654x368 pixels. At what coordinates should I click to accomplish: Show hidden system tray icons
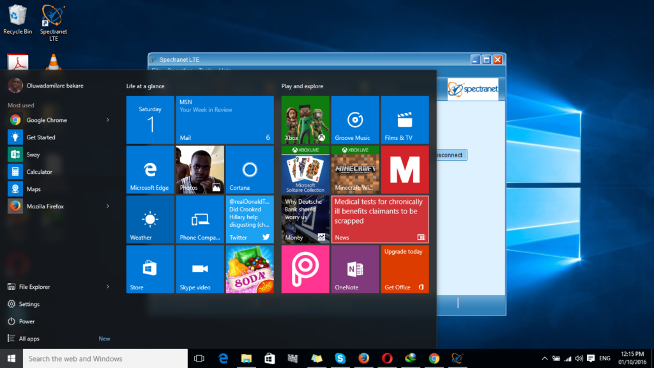(545, 358)
